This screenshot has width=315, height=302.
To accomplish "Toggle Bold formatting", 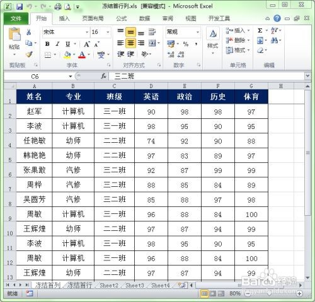I will pyautogui.click(x=47, y=44).
